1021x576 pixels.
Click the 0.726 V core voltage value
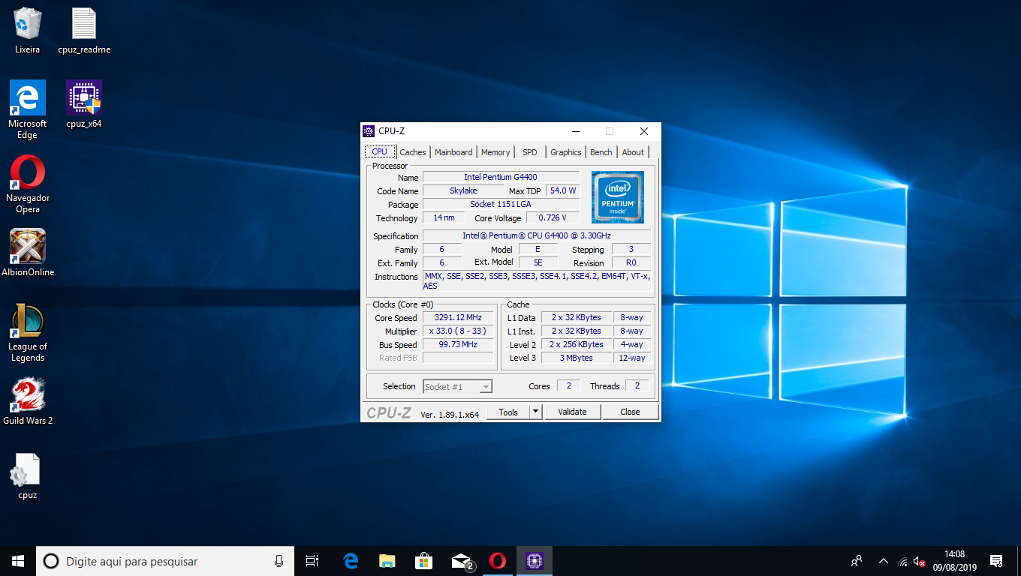(553, 217)
